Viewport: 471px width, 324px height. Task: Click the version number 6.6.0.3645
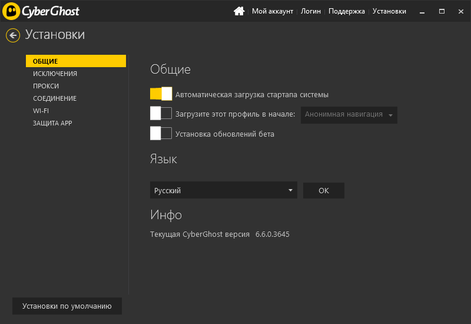pos(273,234)
